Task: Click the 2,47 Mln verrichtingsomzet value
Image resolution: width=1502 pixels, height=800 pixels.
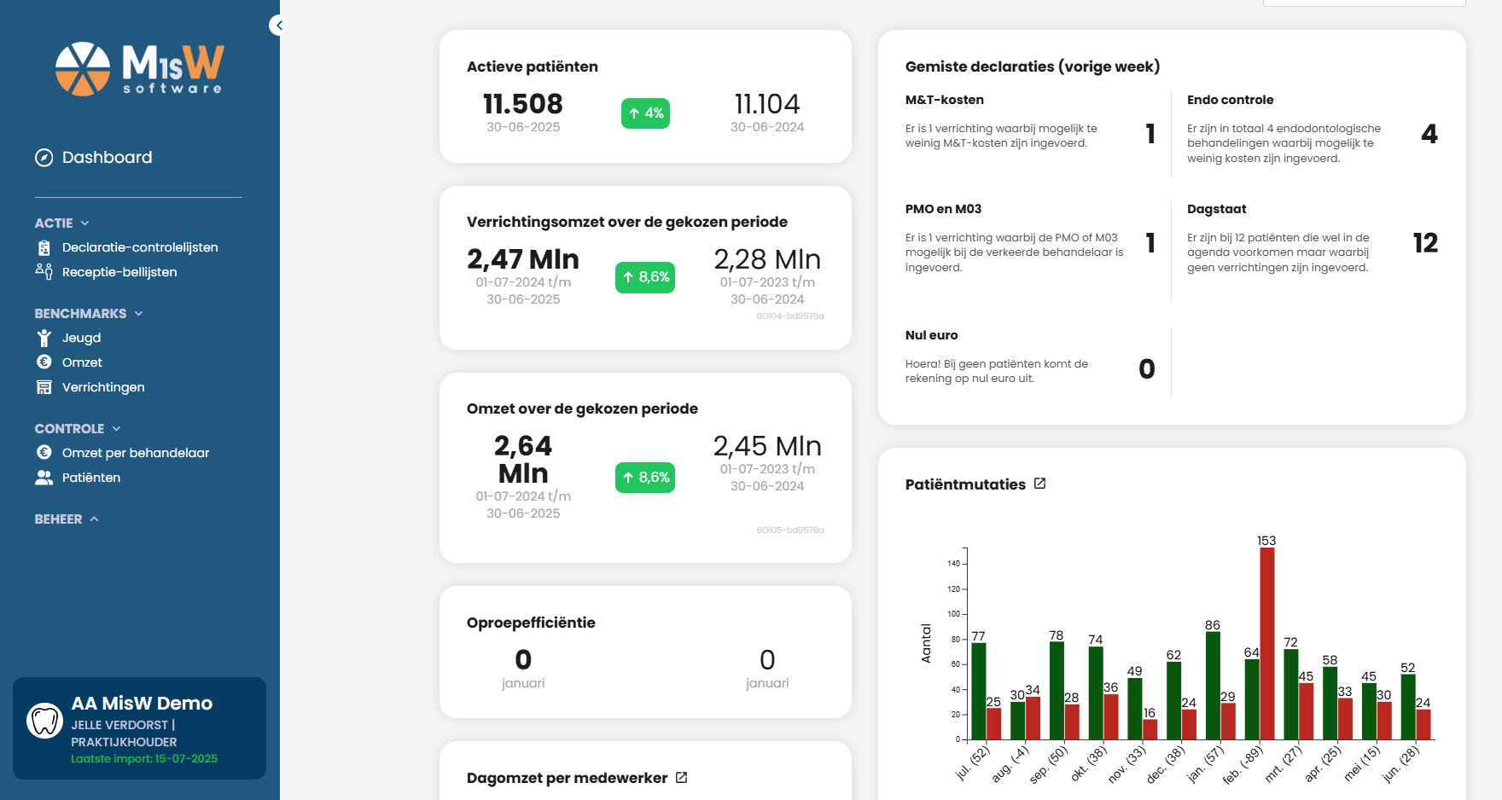Action: pos(523,259)
